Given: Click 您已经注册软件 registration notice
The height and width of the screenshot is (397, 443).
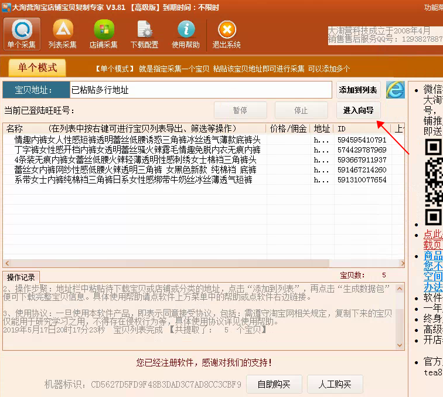Looking at the screenshot, I should click(x=204, y=362).
